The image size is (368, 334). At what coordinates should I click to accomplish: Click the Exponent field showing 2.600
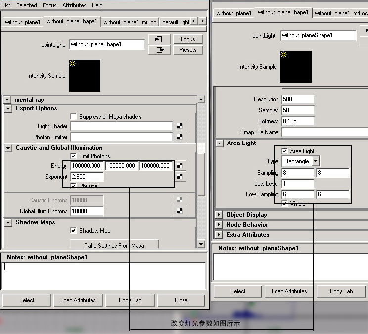[x=87, y=177]
